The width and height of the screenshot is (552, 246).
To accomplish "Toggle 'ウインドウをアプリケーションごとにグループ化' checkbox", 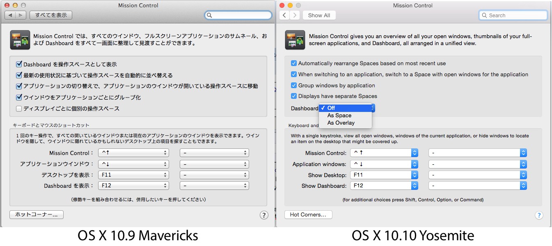I will 19,98.
